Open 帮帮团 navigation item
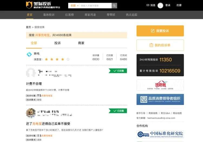Screen dimensions: 203x142 tap(111, 15)
